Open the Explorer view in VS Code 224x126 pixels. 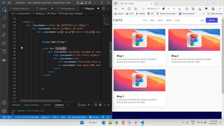(4, 10)
